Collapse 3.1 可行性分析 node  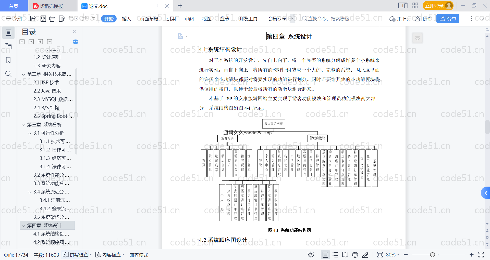pos(30,133)
